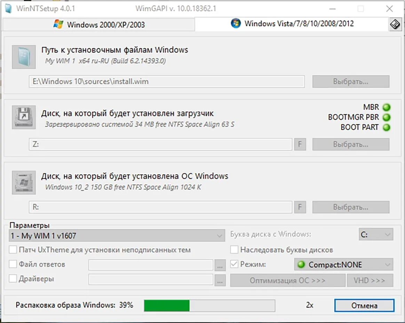The image size is (405, 323).
Task: Enable the Файл ответов checkbox
Action: 13,264
